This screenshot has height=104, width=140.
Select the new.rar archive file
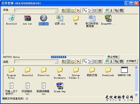click(27, 20)
